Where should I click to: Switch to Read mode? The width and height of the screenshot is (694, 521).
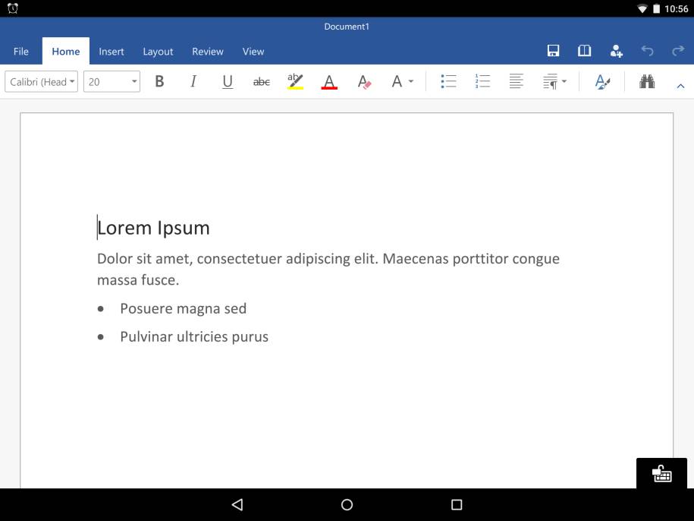click(x=584, y=50)
